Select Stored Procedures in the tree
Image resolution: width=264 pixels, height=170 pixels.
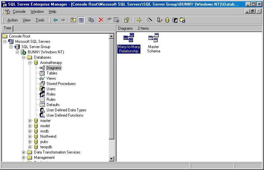point(61,84)
